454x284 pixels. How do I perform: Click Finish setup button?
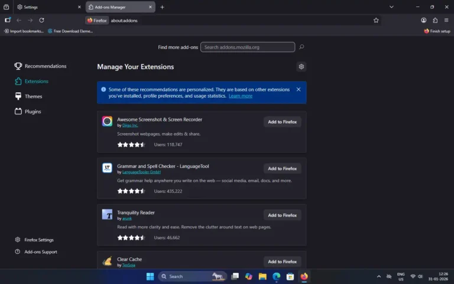[437, 31]
